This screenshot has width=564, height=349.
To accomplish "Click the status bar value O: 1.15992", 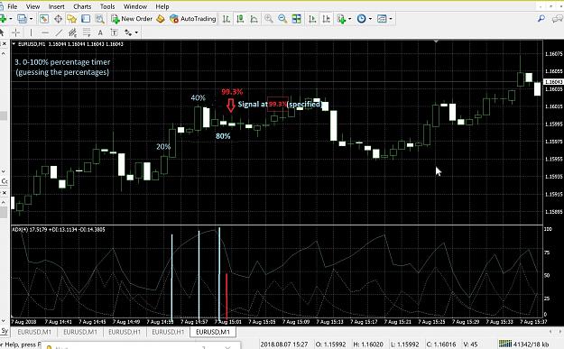I will pos(330,344).
